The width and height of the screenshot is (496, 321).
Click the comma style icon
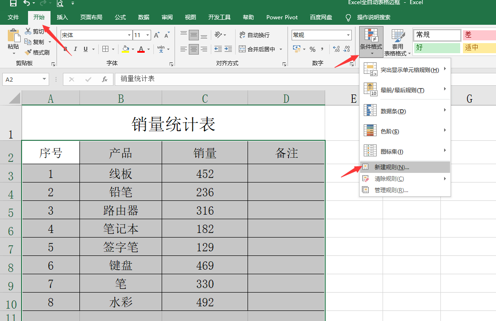(x=322, y=49)
